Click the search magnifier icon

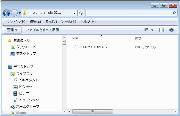[x=174, y=13]
